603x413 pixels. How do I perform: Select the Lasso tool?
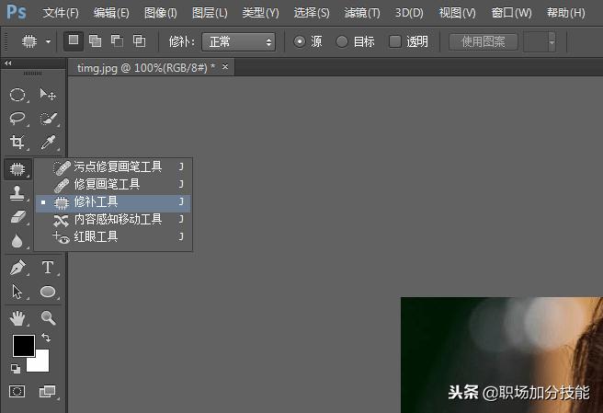coord(17,119)
